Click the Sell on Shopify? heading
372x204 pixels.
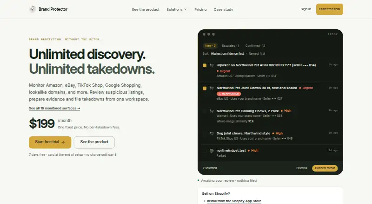(x=216, y=194)
